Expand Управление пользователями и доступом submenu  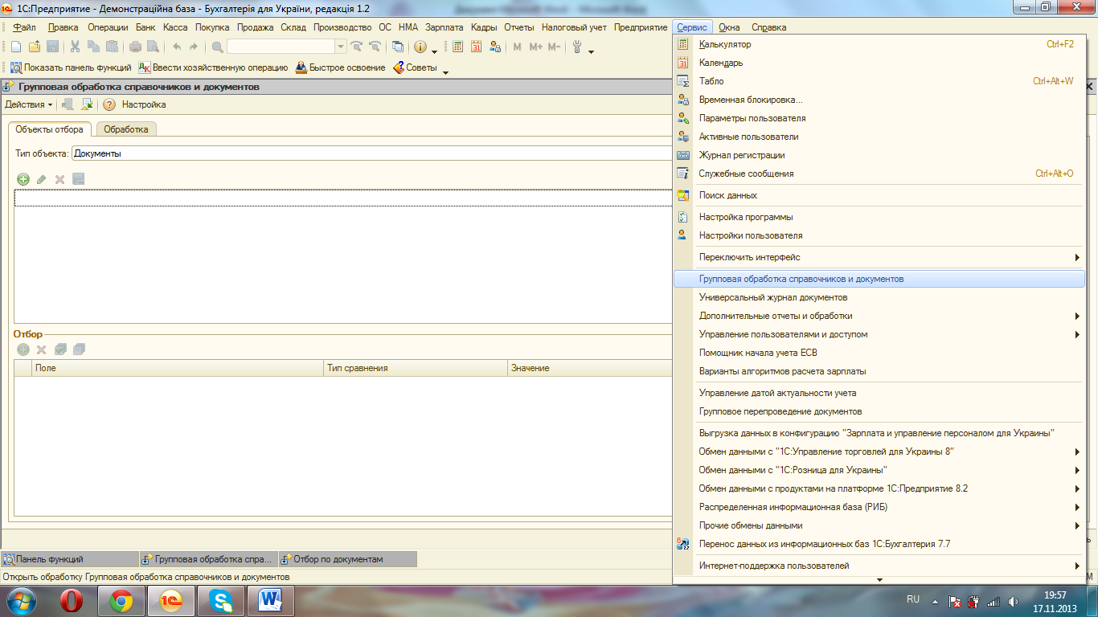click(x=879, y=334)
